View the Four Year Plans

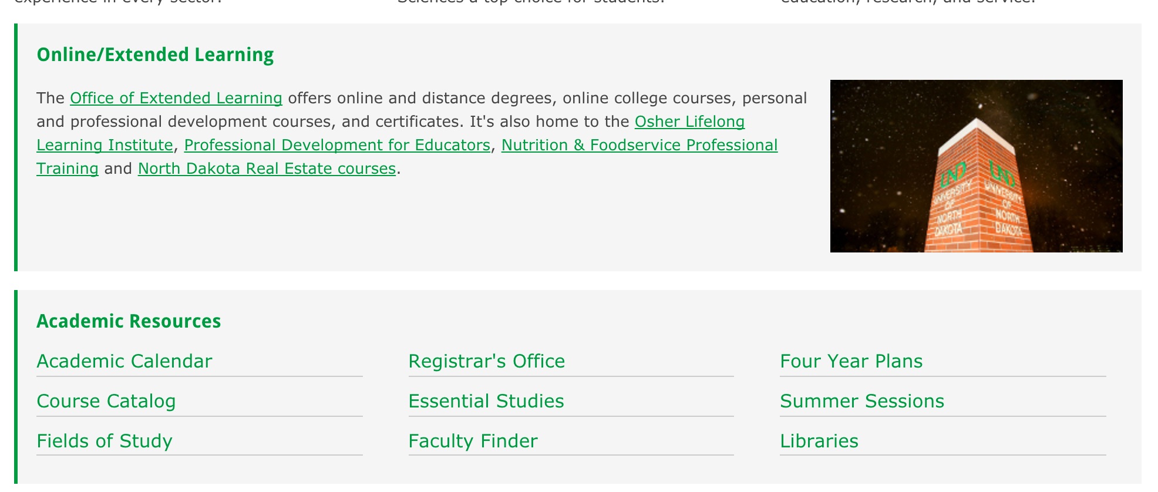click(x=851, y=361)
